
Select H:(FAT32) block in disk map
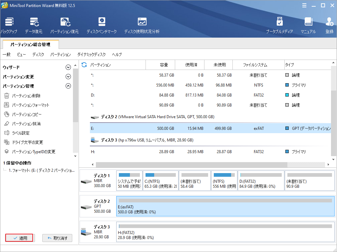click(225, 232)
